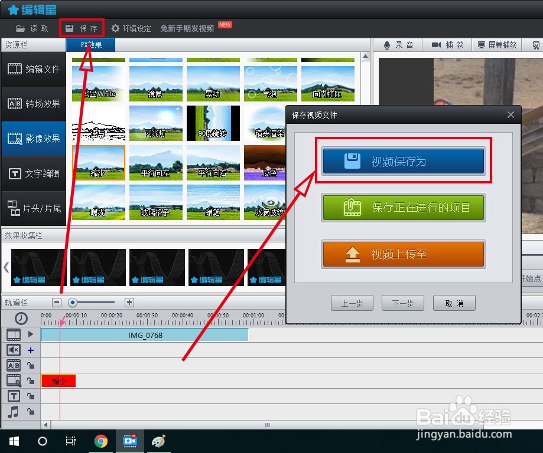
Task: Open the Windows Start menu
Action: tap(14, 441)
